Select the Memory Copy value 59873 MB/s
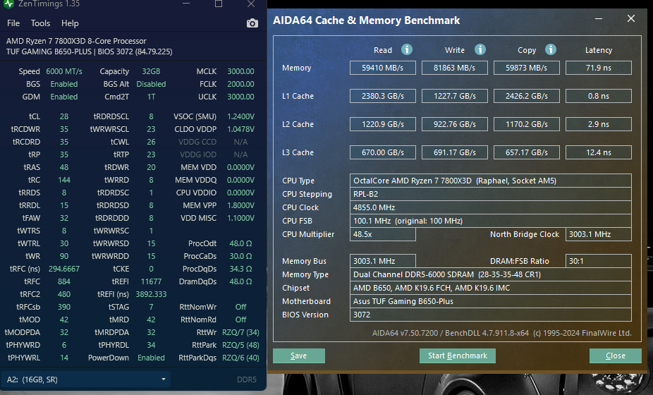653x395 pixels. (527, 68)
